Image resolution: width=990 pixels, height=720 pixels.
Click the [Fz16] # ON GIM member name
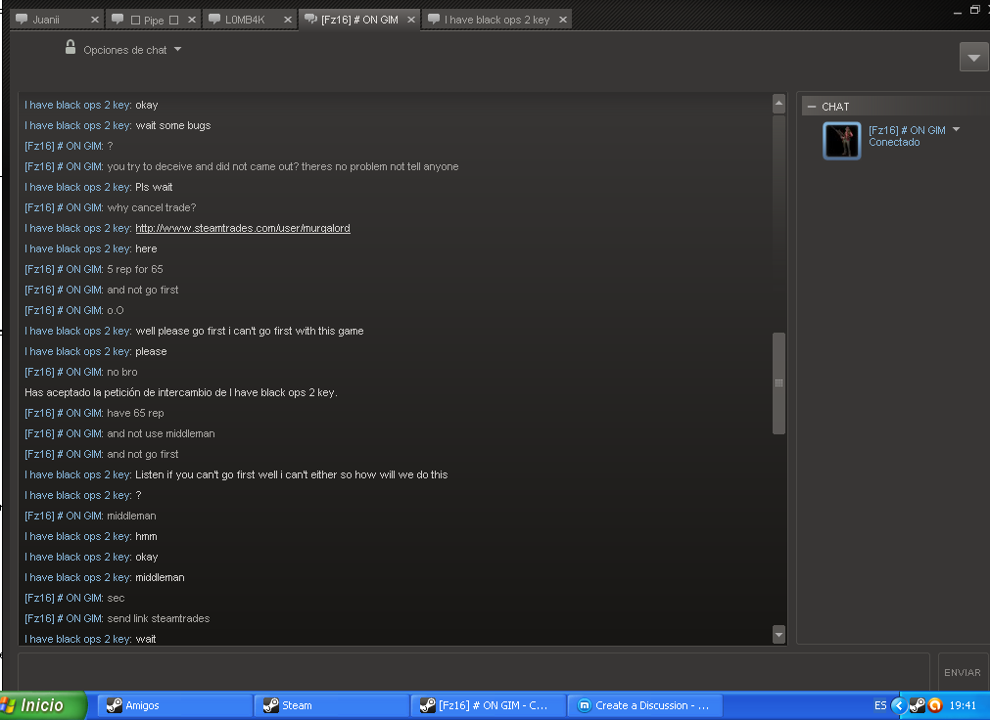907,130
